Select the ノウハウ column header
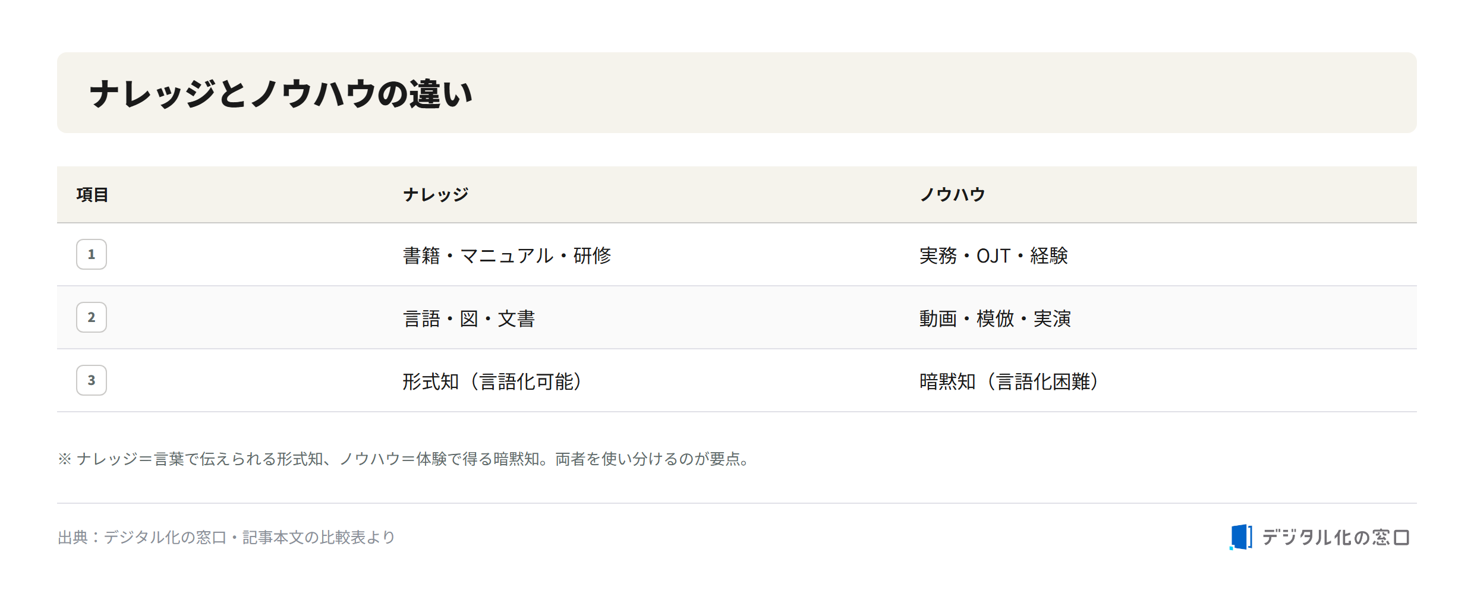 click(x=952, y=195)
